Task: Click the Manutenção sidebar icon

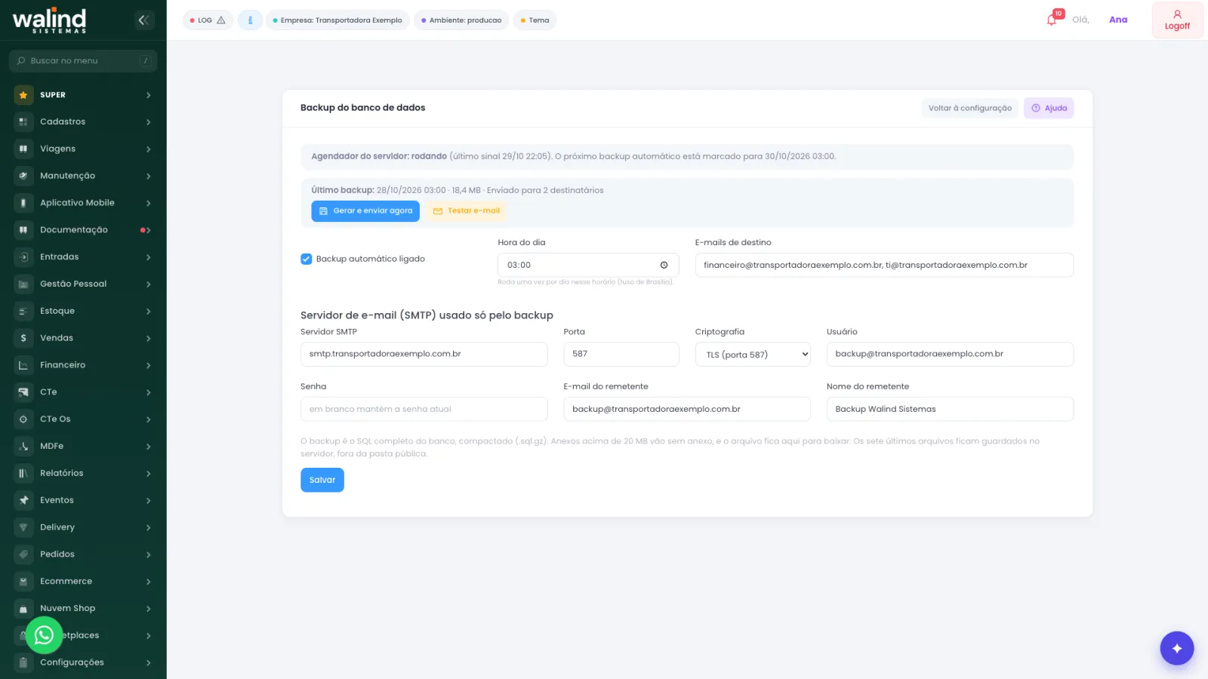Action: tap(23, 176)
